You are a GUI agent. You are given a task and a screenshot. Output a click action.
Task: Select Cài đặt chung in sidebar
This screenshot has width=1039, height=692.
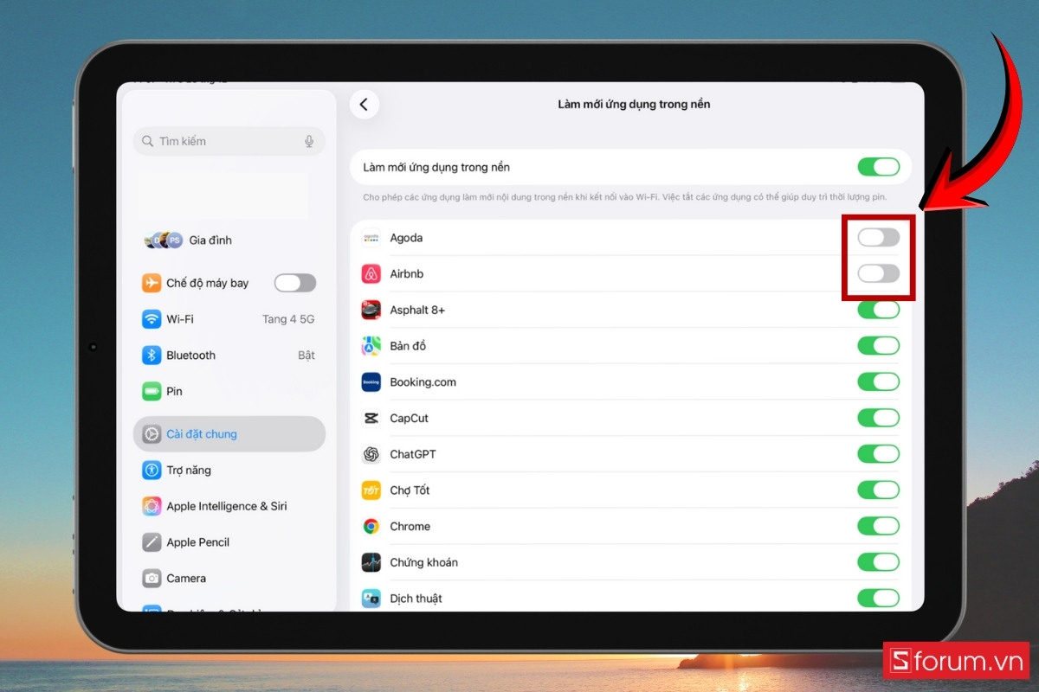[x=229, y=434]
